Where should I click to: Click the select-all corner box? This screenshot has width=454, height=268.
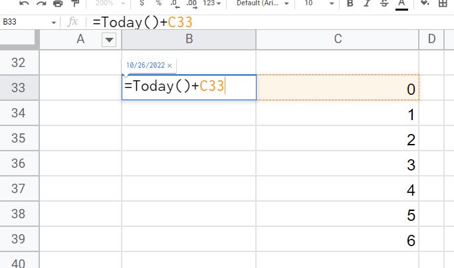(19, 38)
